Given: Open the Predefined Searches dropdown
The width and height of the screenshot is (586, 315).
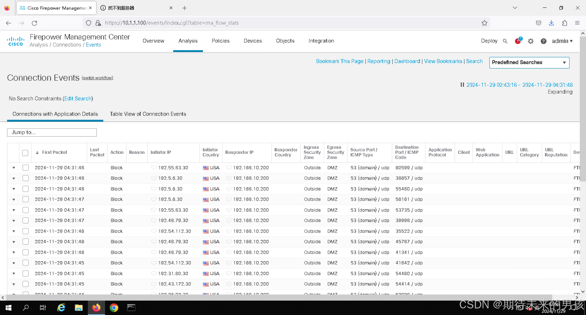Looking at the screenshot, I should tap(529, 62).
